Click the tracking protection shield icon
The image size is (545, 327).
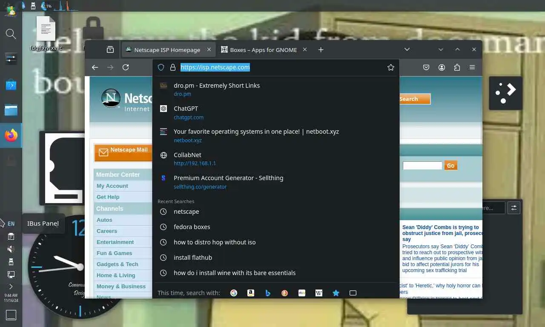161,67
